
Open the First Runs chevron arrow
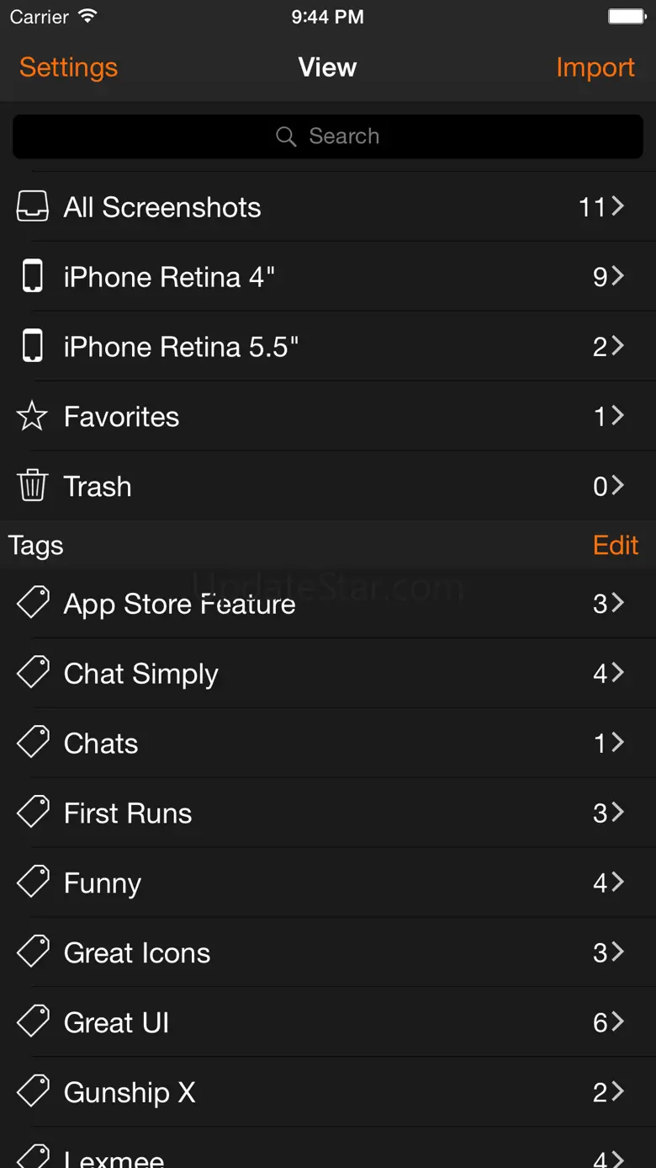pos(618,812)
